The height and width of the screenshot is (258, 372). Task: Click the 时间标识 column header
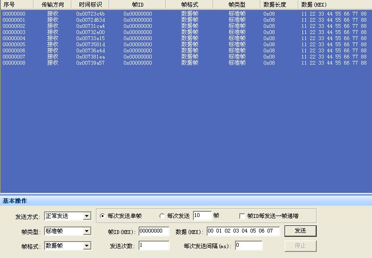[90, 5]
